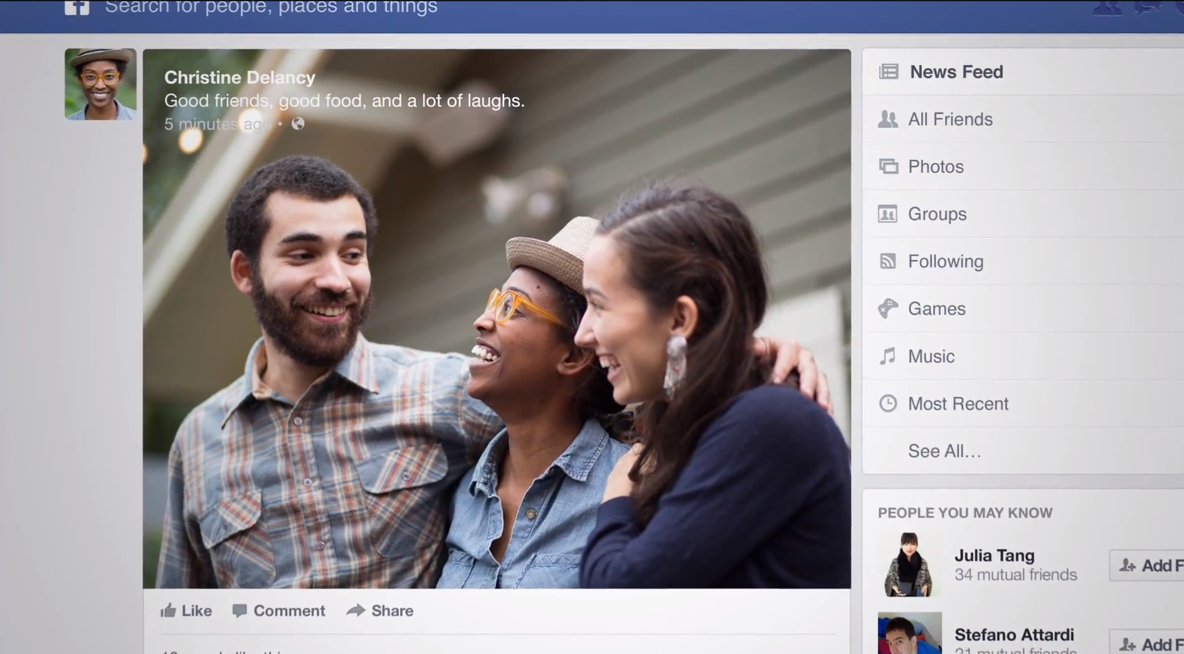
Task: Click the Groups icon in the sidebar
Action: 887,214
